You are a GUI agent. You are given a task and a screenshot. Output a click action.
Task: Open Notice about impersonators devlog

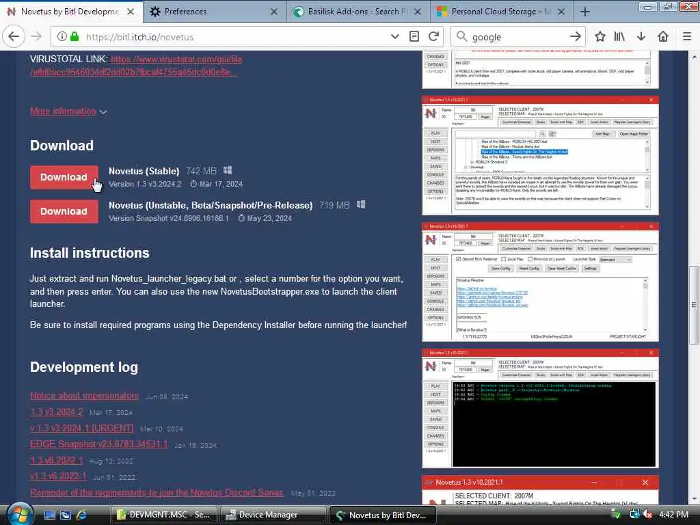84,396
